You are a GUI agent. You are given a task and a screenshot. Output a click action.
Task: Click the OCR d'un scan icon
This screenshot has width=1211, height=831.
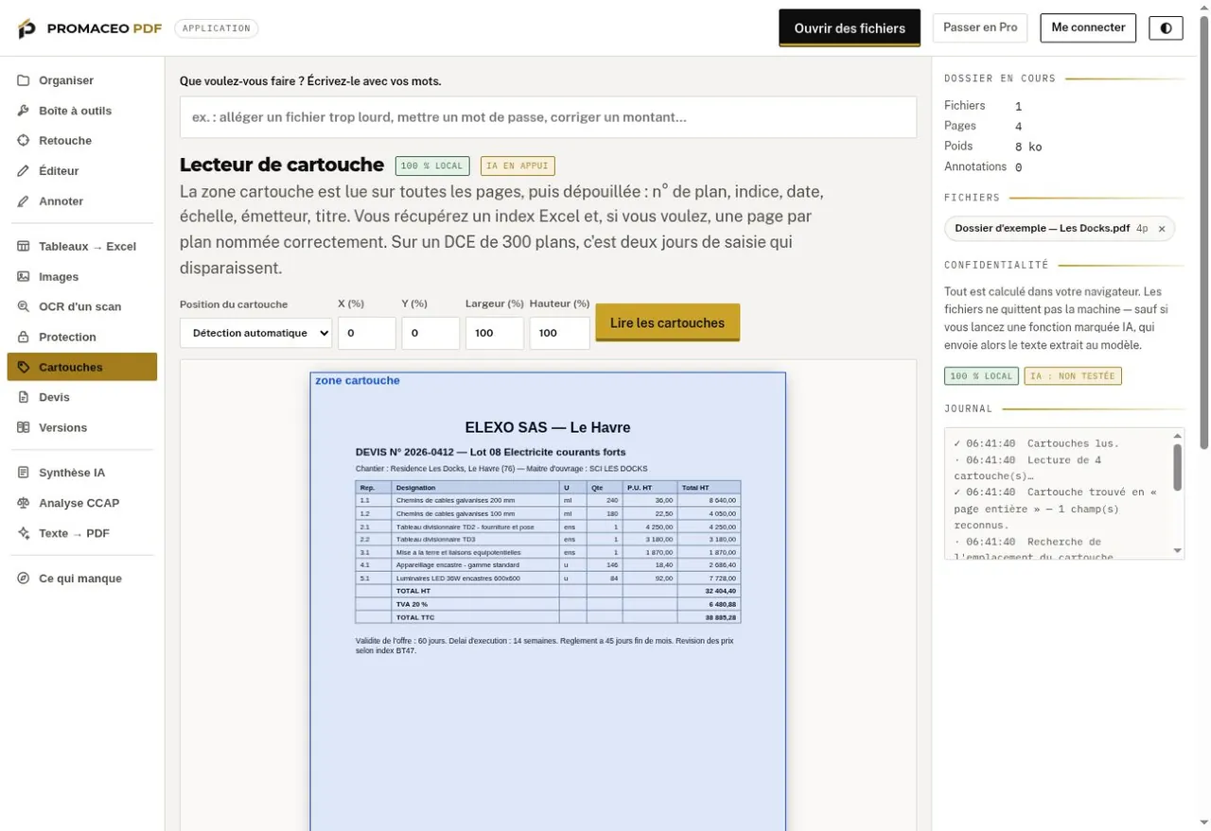pos(24,307)
